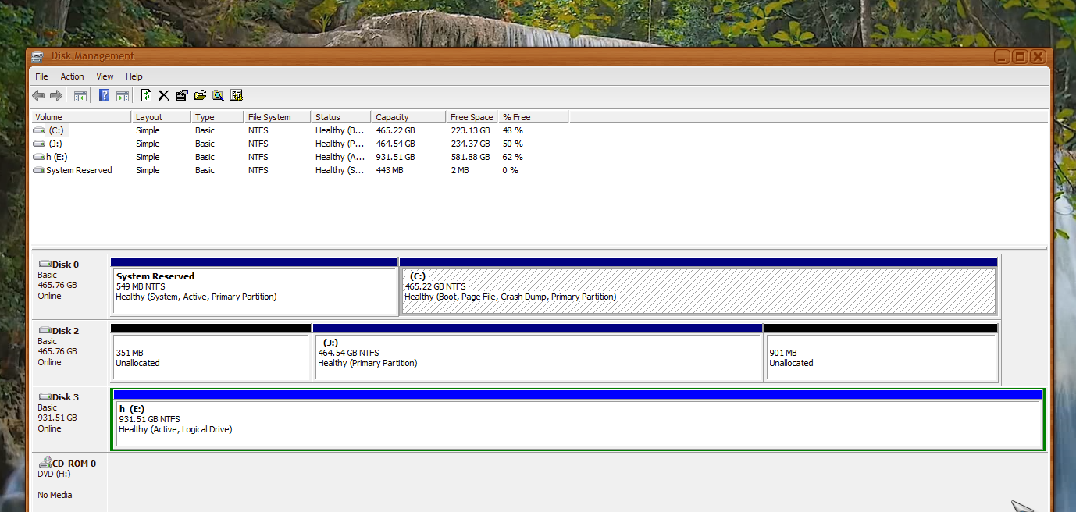Image resolution: width=1076 pixels, height=512 pixels.
Task: Click the 62 % free cell
Action: [513, 157]
